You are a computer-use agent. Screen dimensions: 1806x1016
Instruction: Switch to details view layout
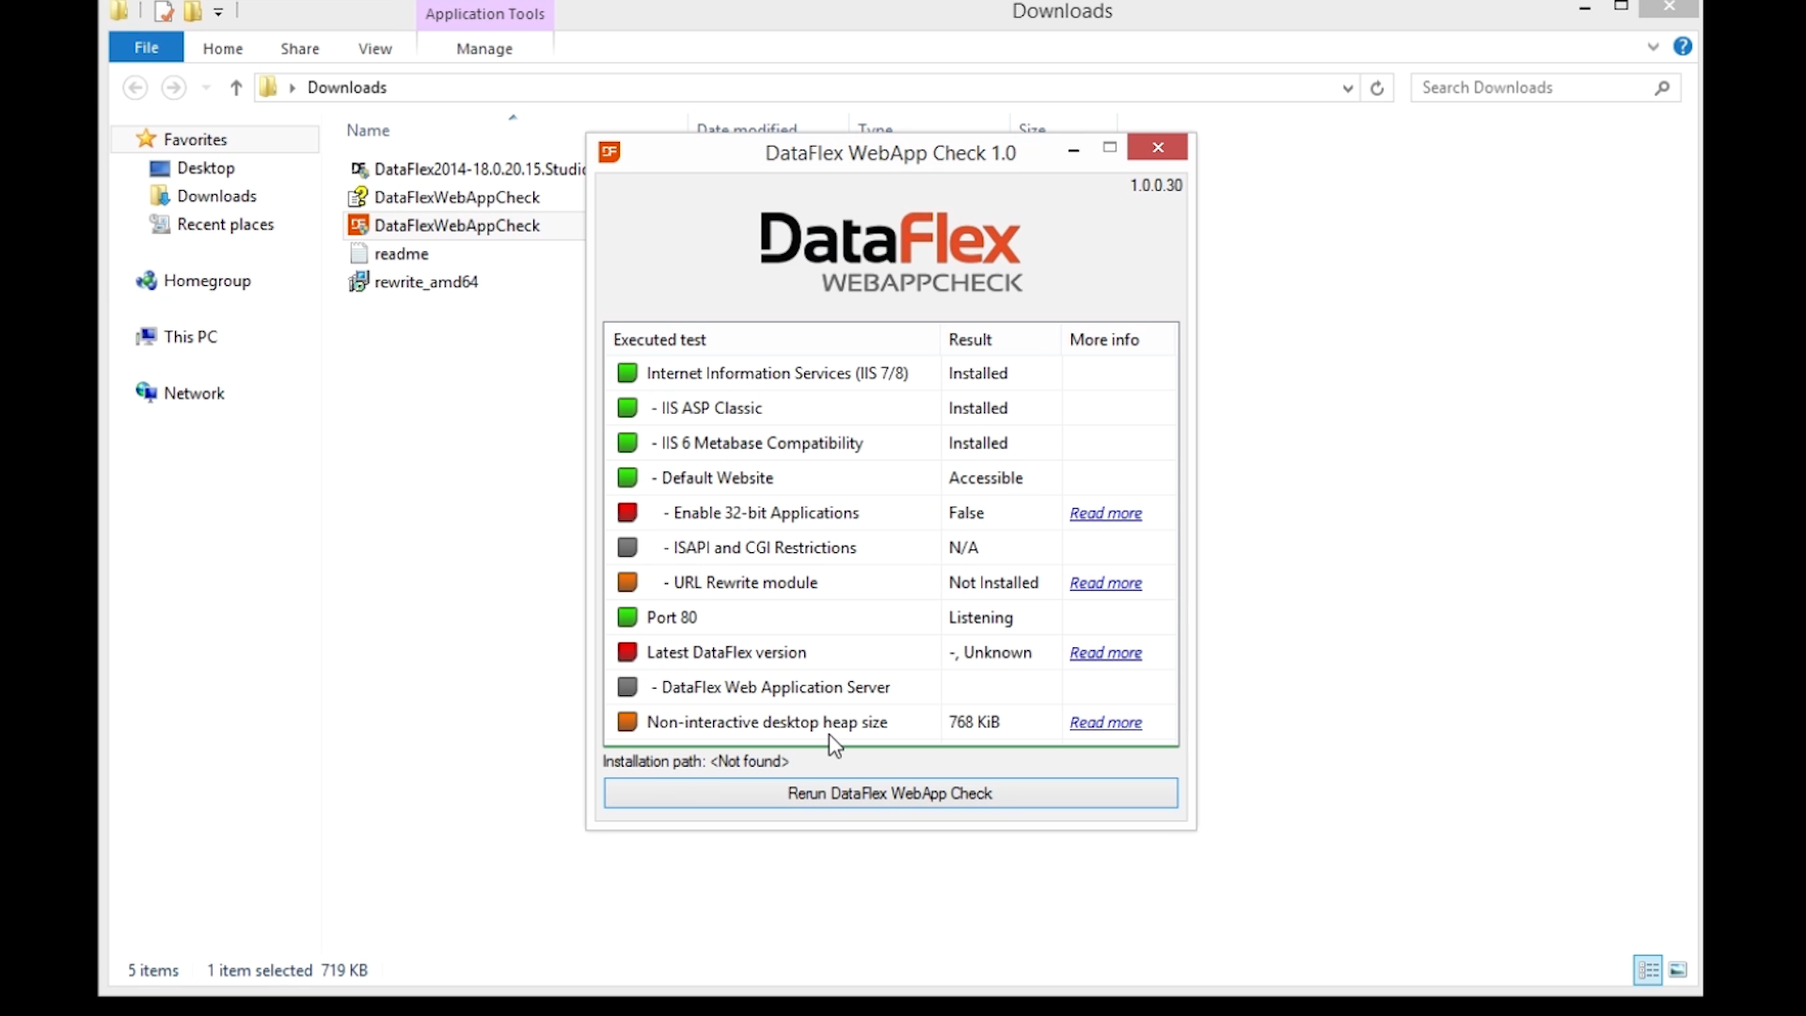tap(1648, 970)
